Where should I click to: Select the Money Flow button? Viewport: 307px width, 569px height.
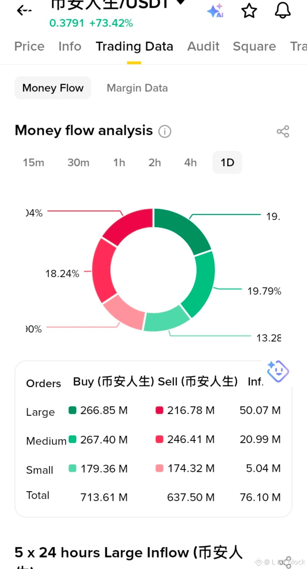coord(53,88)
